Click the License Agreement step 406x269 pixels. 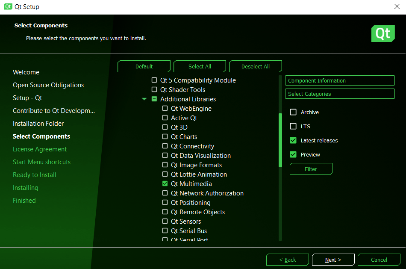pyautogui.click(x=40, y=149)
